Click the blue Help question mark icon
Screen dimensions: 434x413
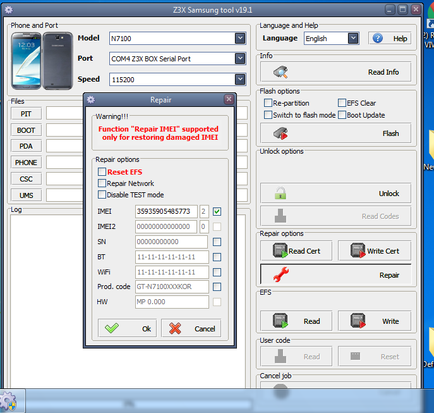click(378, 38)
